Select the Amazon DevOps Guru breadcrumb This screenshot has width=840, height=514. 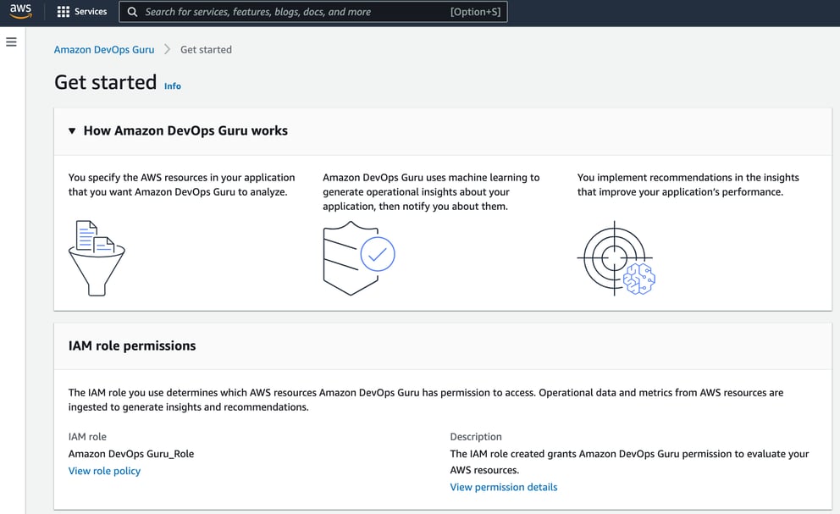[x=104, y=49]
